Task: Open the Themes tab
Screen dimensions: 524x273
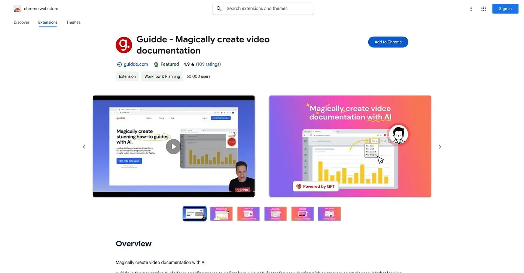Action: (73, 22)
